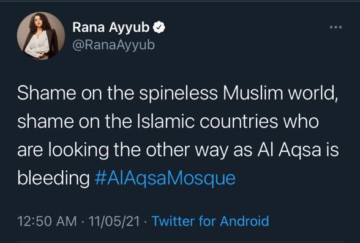Open the three-dot more options menu
The image size is (360, 243).
[336, 27]
